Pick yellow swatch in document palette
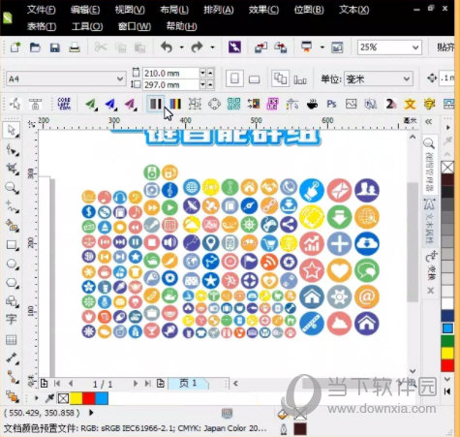Viewport: 460px width, 437px height. click(76, 398)
